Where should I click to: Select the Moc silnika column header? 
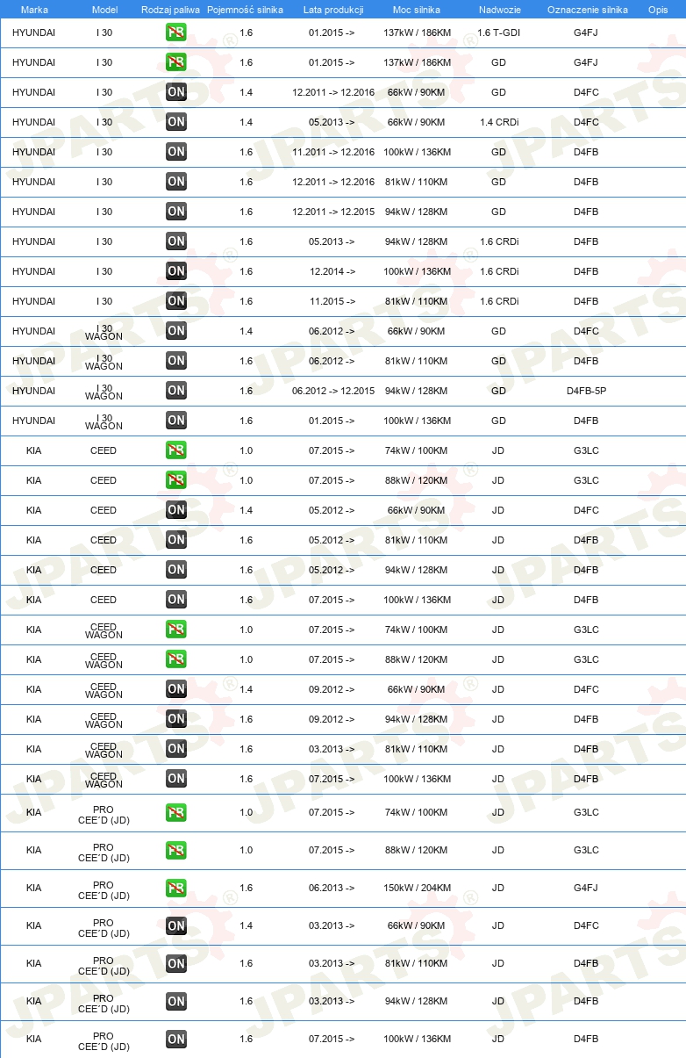pyautogui.click(x=417, y=10)
